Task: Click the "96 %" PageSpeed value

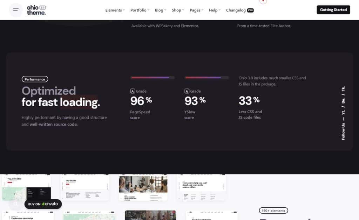Action: (141, 101)
